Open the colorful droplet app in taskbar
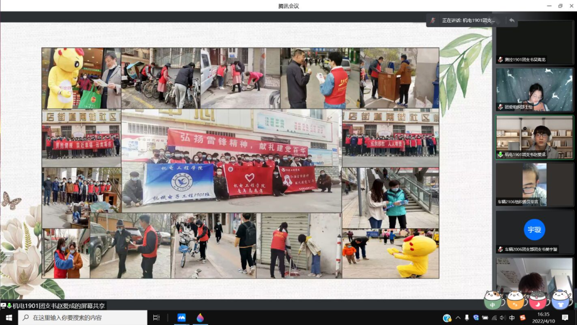The image size is (577, 325). coord(200,318)
